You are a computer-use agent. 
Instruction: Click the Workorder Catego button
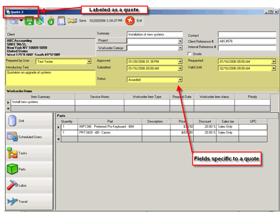[x=111, y=48]
